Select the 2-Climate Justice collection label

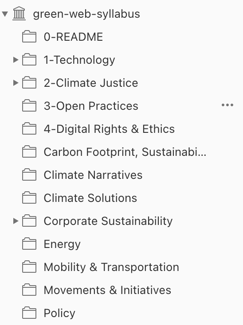91,83
